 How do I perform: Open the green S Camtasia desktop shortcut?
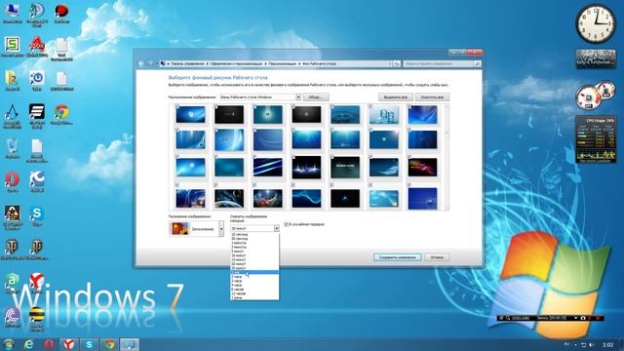12,46
